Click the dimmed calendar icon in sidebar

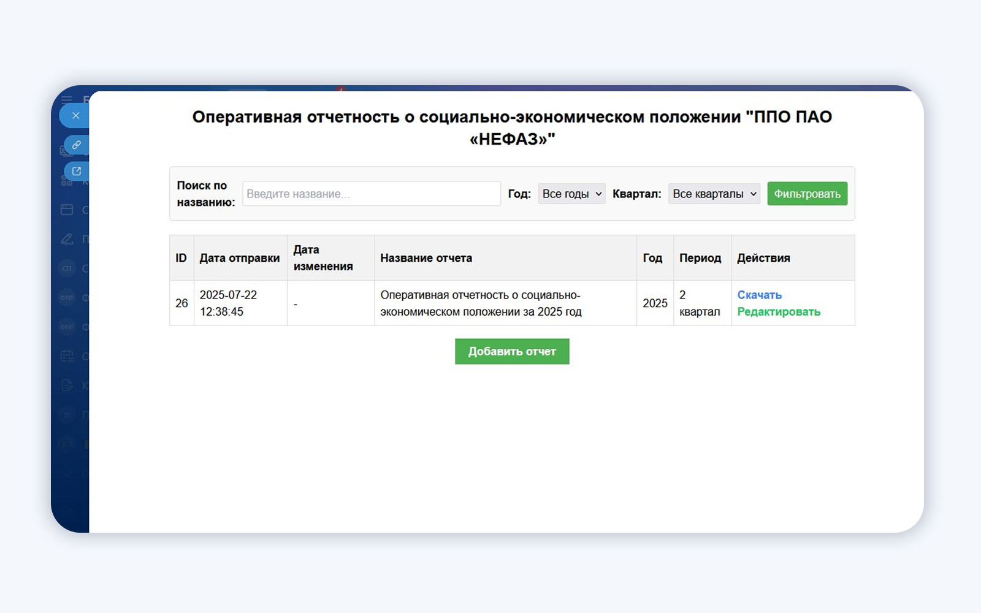[x=67, y=356]
